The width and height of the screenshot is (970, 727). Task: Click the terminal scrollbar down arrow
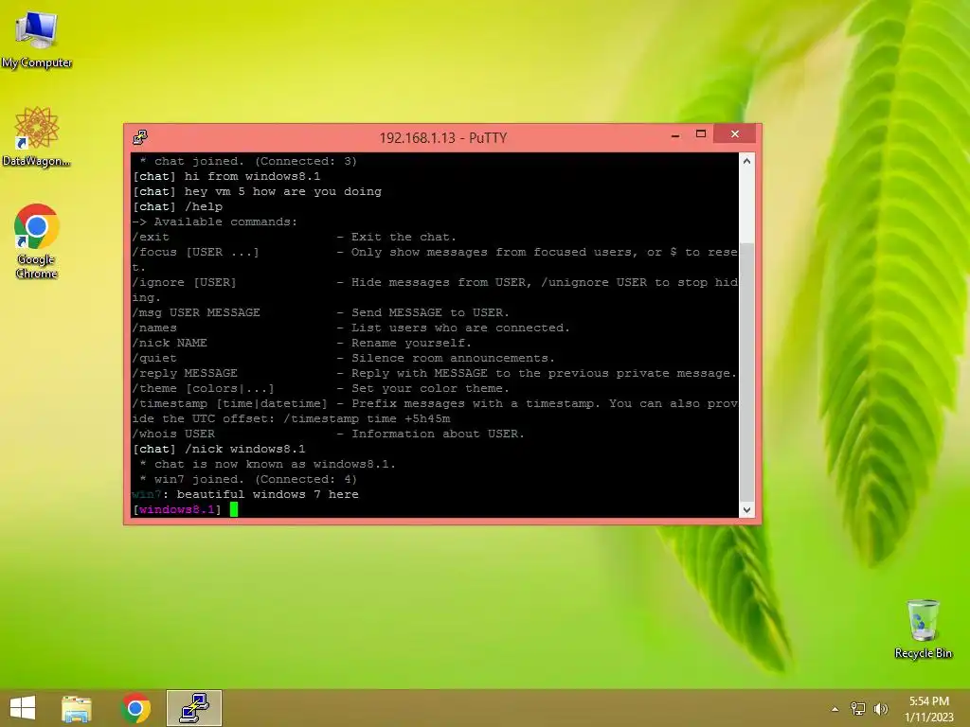pos(746,510)
